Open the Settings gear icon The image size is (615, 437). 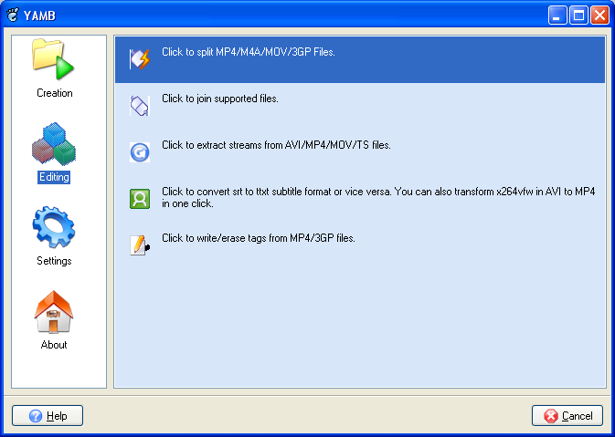[x=53, y=228]
